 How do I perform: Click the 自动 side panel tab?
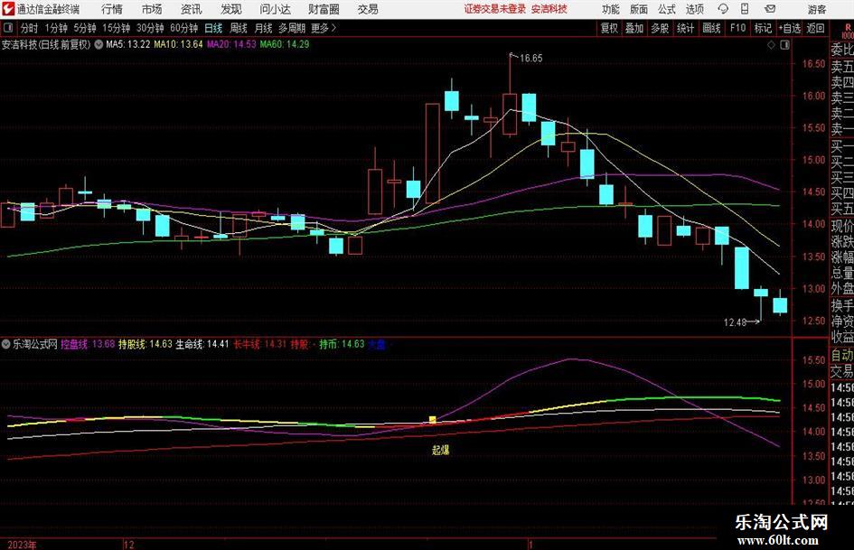click(842, 355)
